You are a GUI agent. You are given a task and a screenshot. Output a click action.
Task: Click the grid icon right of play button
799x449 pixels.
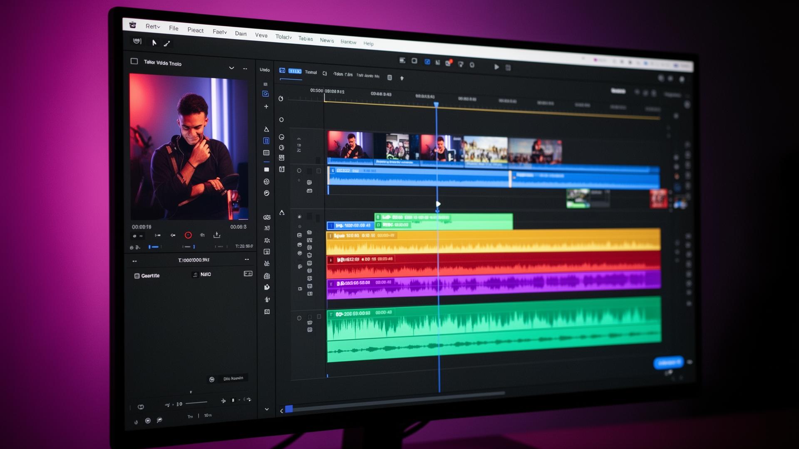(508, 67)
